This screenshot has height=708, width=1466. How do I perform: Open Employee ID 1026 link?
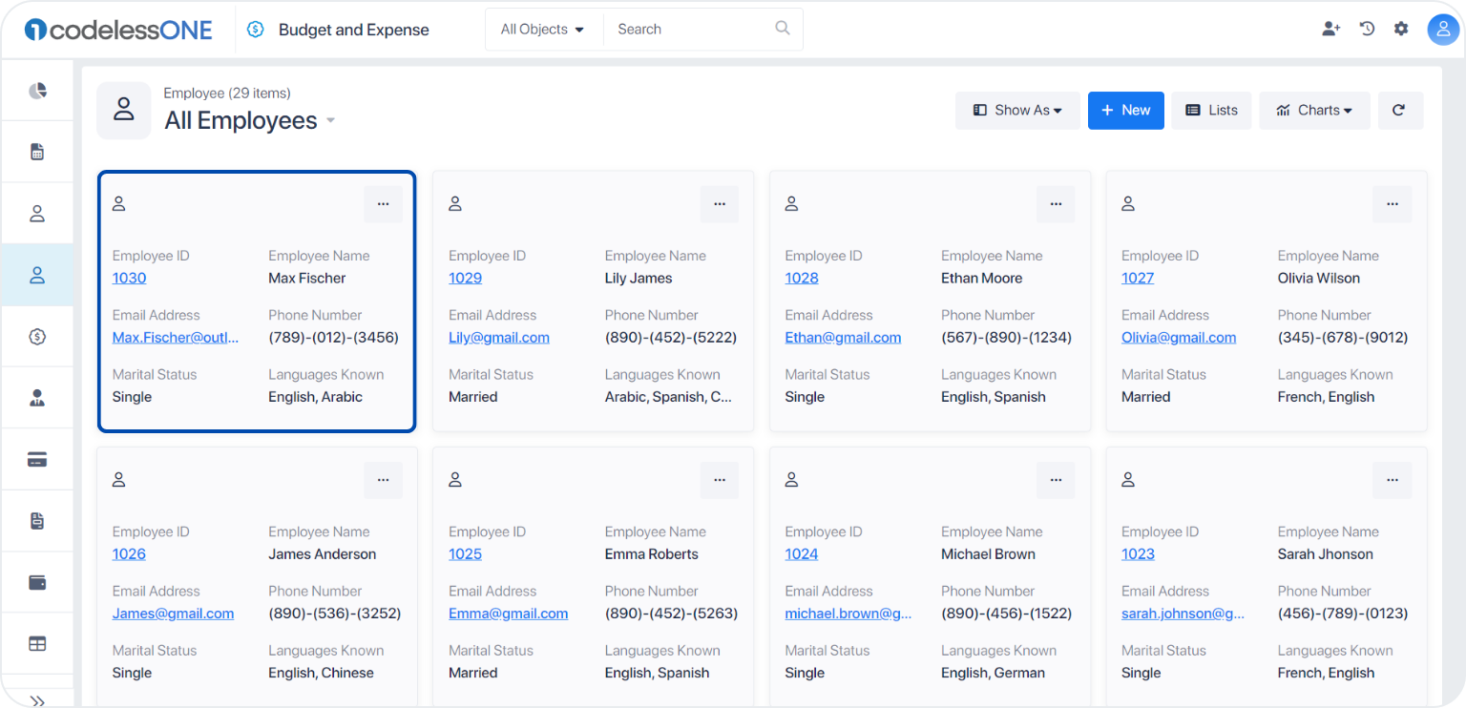tap(129, 554)
